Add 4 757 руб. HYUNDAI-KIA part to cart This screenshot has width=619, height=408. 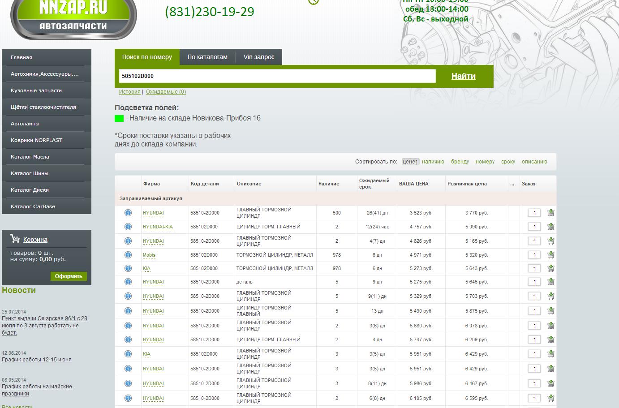[551, 227]
